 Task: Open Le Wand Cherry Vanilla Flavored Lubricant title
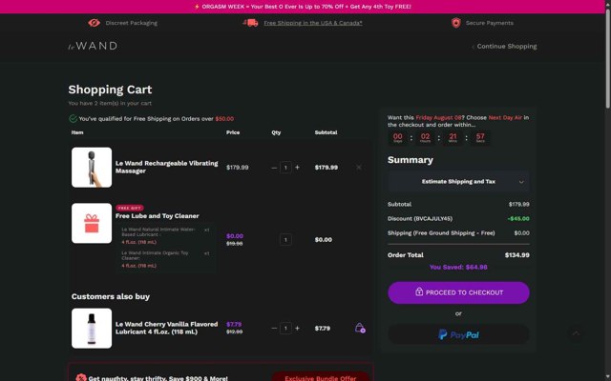tap(167, 328)
